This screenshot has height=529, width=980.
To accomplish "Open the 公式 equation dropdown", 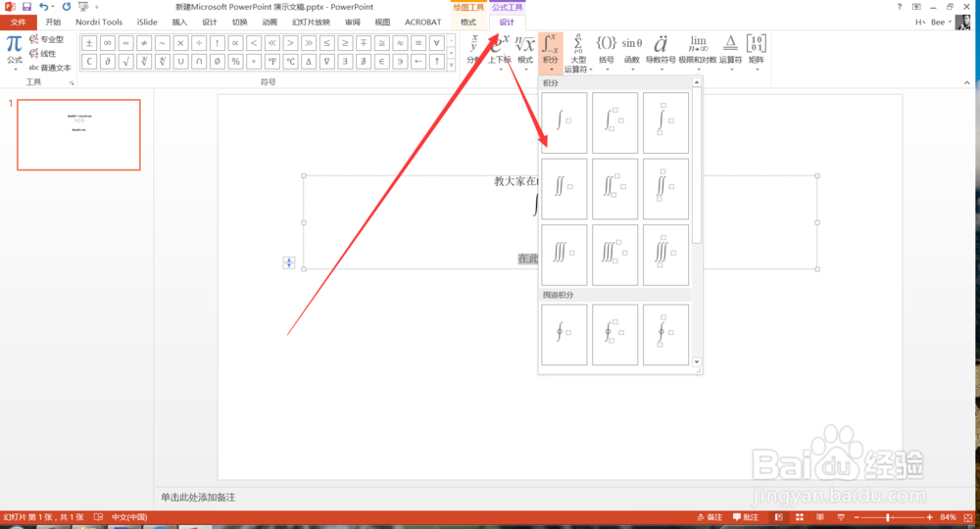I will point(15,53).
